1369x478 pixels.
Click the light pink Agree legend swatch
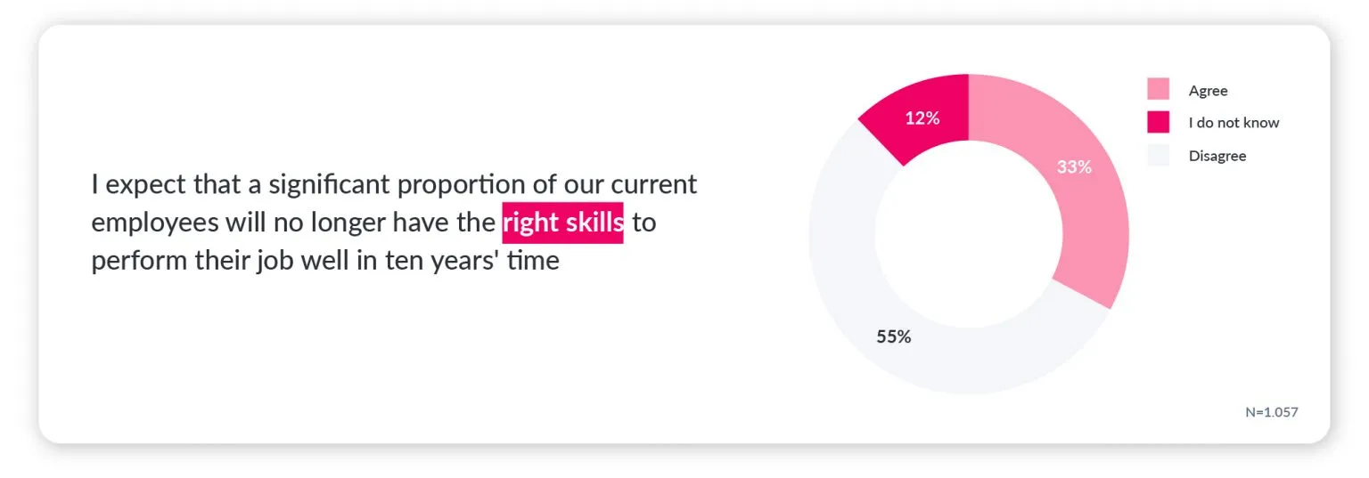click(x=1158, y=89)
